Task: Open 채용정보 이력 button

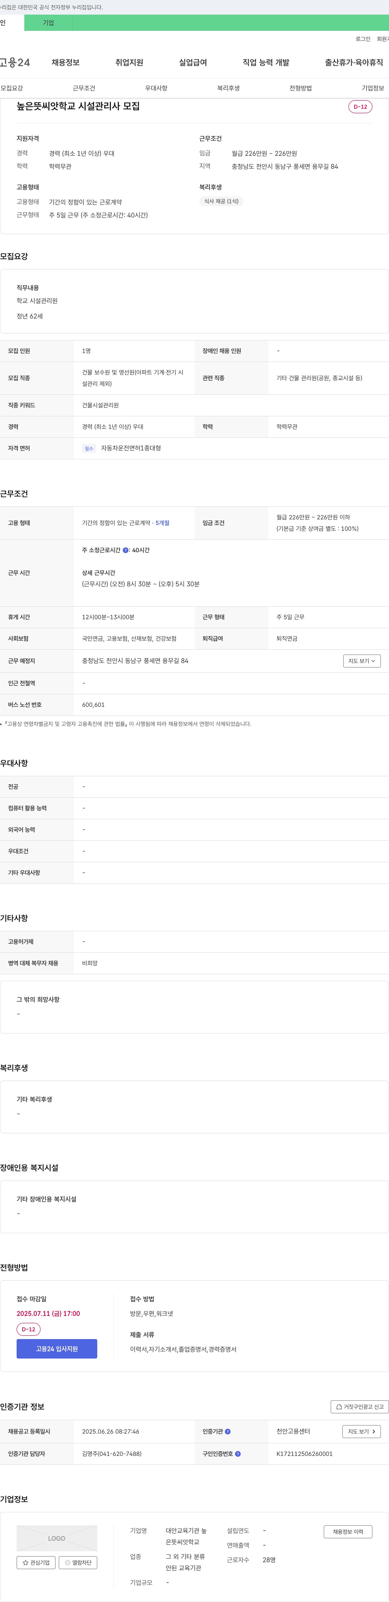Action: point(348,1532)
